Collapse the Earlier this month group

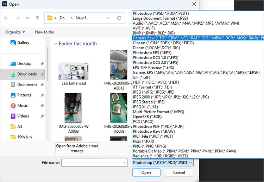(55, 44)
